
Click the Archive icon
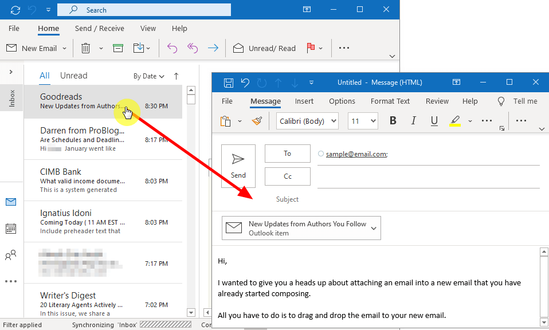[x=118, y=48]
